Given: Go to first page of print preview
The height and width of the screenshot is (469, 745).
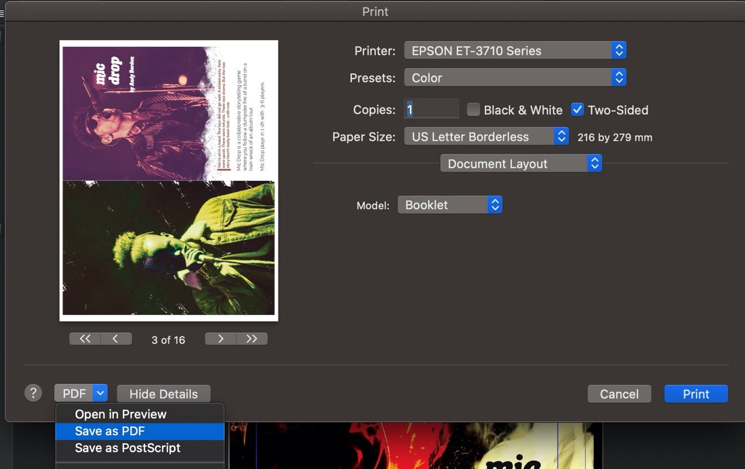Looking at the screenshot, I should (85, 338).
